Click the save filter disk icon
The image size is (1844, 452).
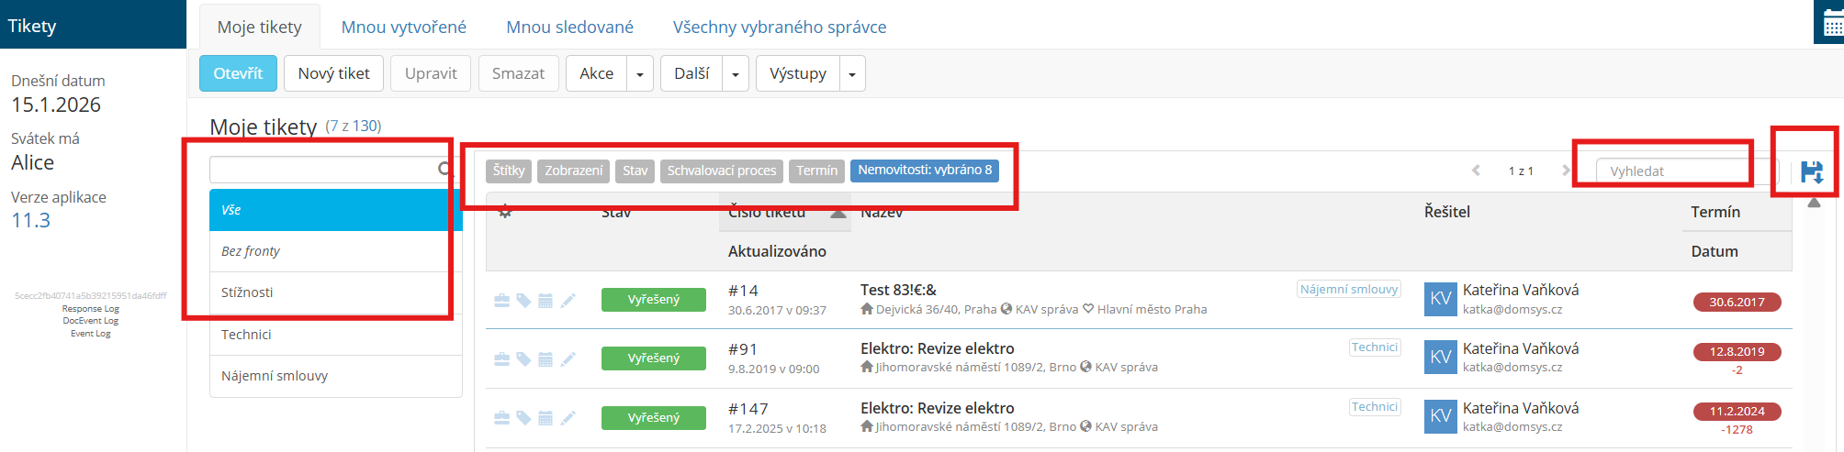(x=1812, y=171)
